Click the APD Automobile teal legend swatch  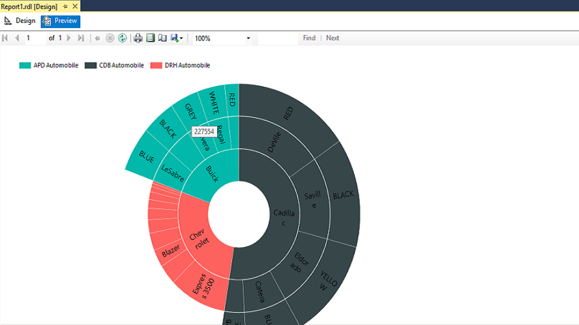click(25, 65)
